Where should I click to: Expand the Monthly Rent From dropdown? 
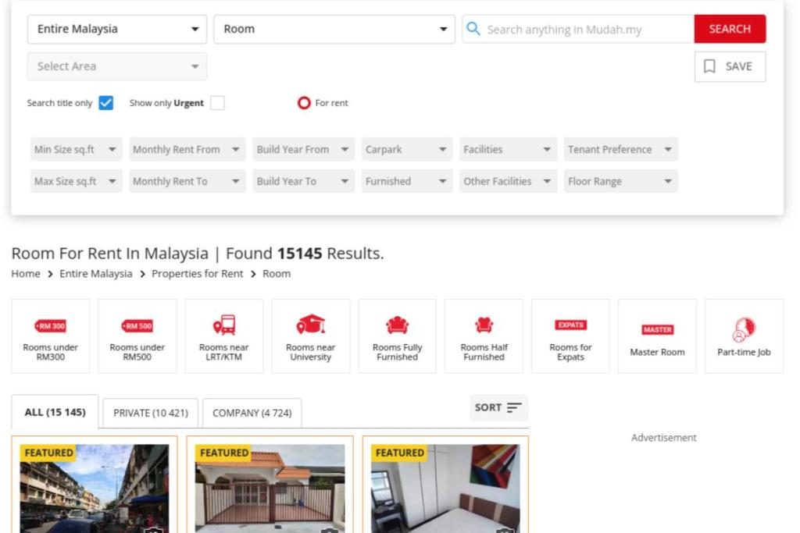pos(186,149)
